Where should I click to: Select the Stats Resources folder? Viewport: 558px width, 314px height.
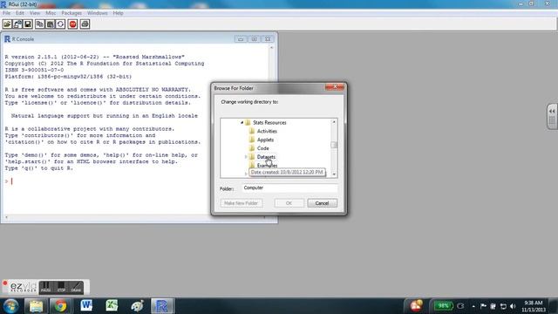(x=269, y=122)
